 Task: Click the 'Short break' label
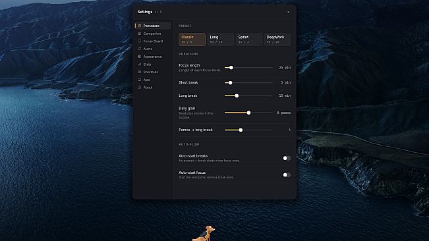[188, 82]
